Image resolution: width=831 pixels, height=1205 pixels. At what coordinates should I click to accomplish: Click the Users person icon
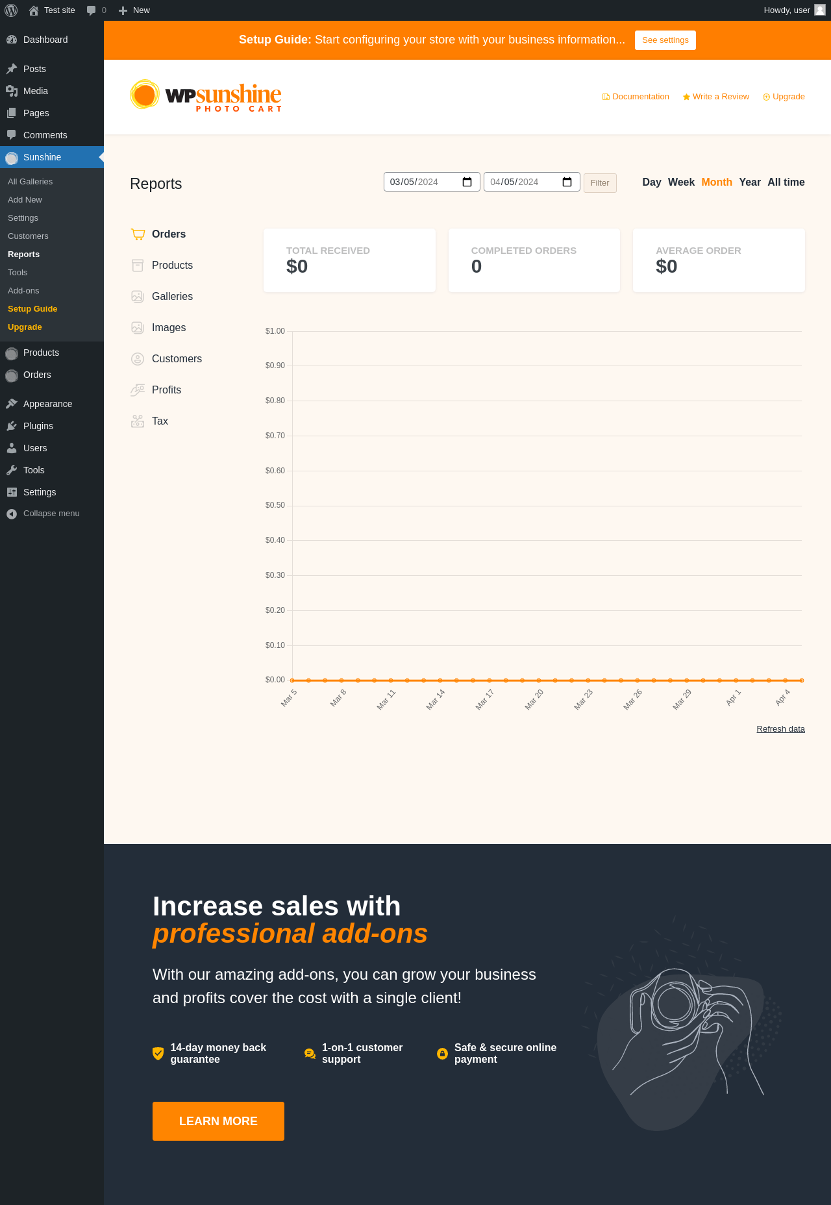pos(12,448)
